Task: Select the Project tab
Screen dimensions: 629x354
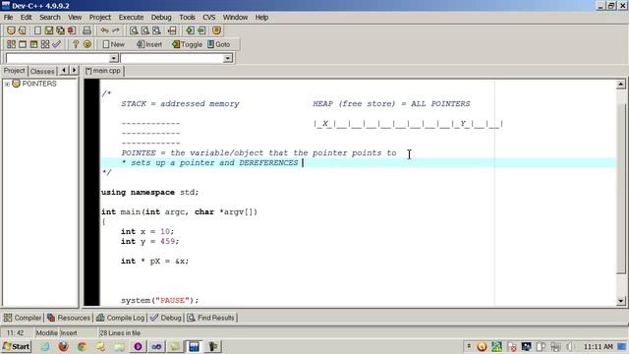Action: coord(15,71)
